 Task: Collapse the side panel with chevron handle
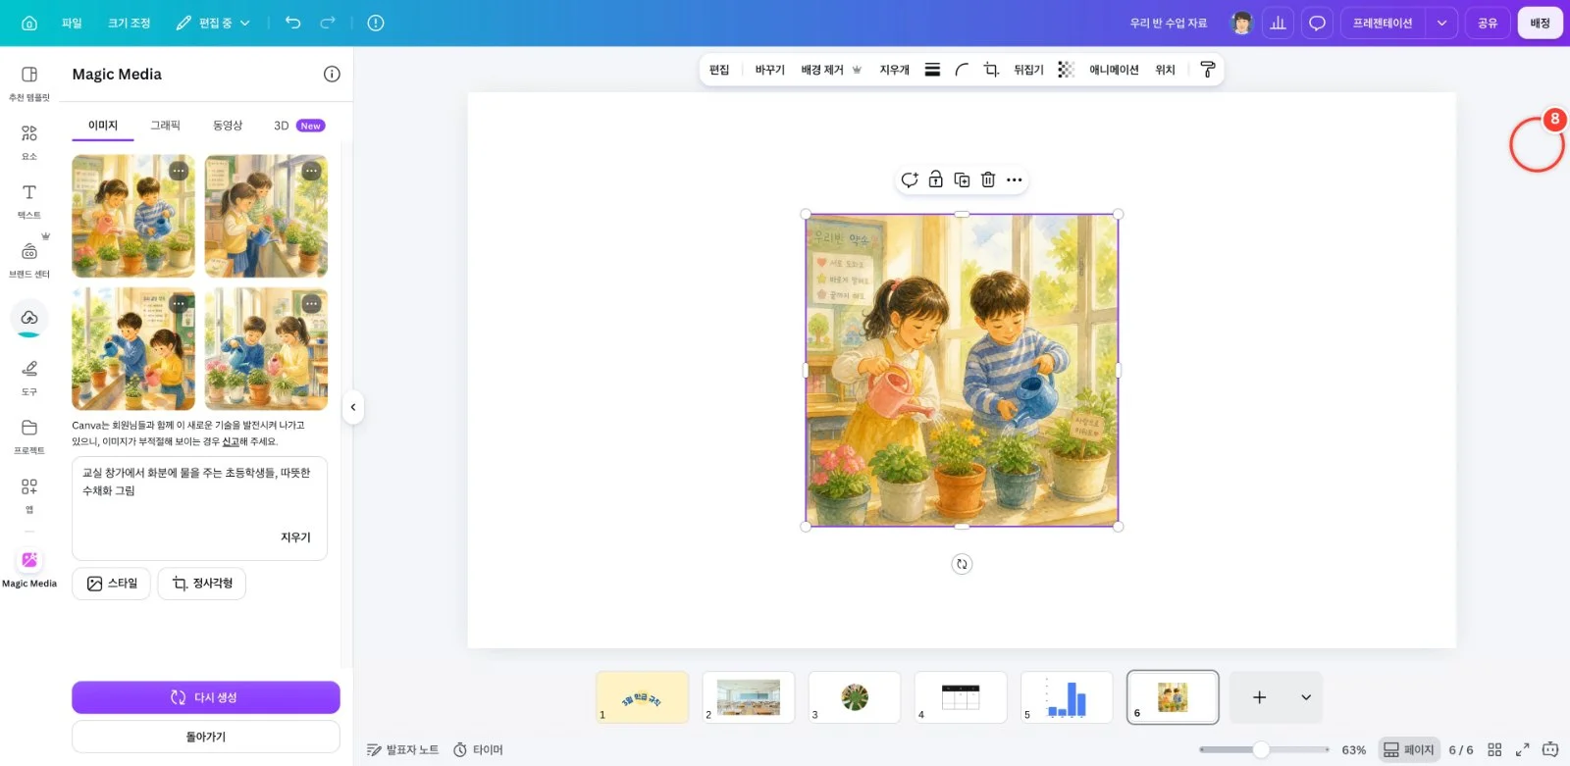pyautogui.click(x=353, y=407)
